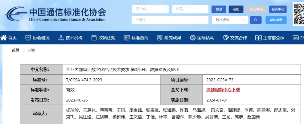
Task: Open the 政策法规 menu
Action: [107, 38]
